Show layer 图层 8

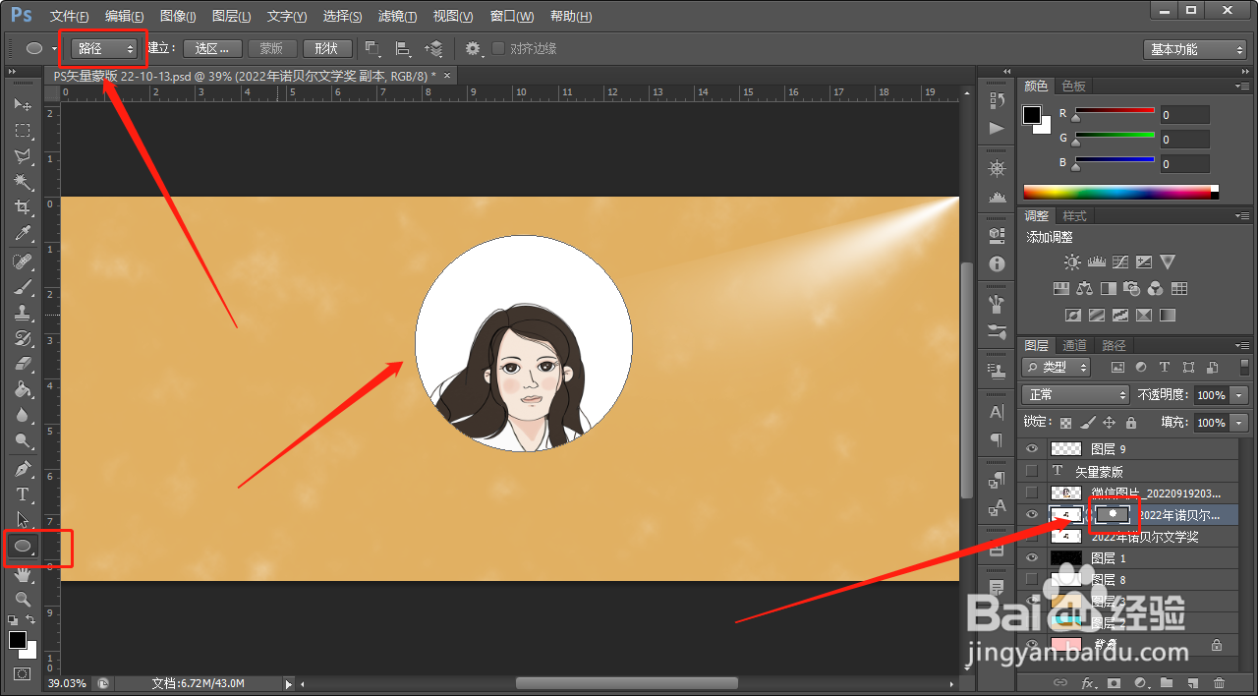pyautogui.click(x=1032, y=580)
